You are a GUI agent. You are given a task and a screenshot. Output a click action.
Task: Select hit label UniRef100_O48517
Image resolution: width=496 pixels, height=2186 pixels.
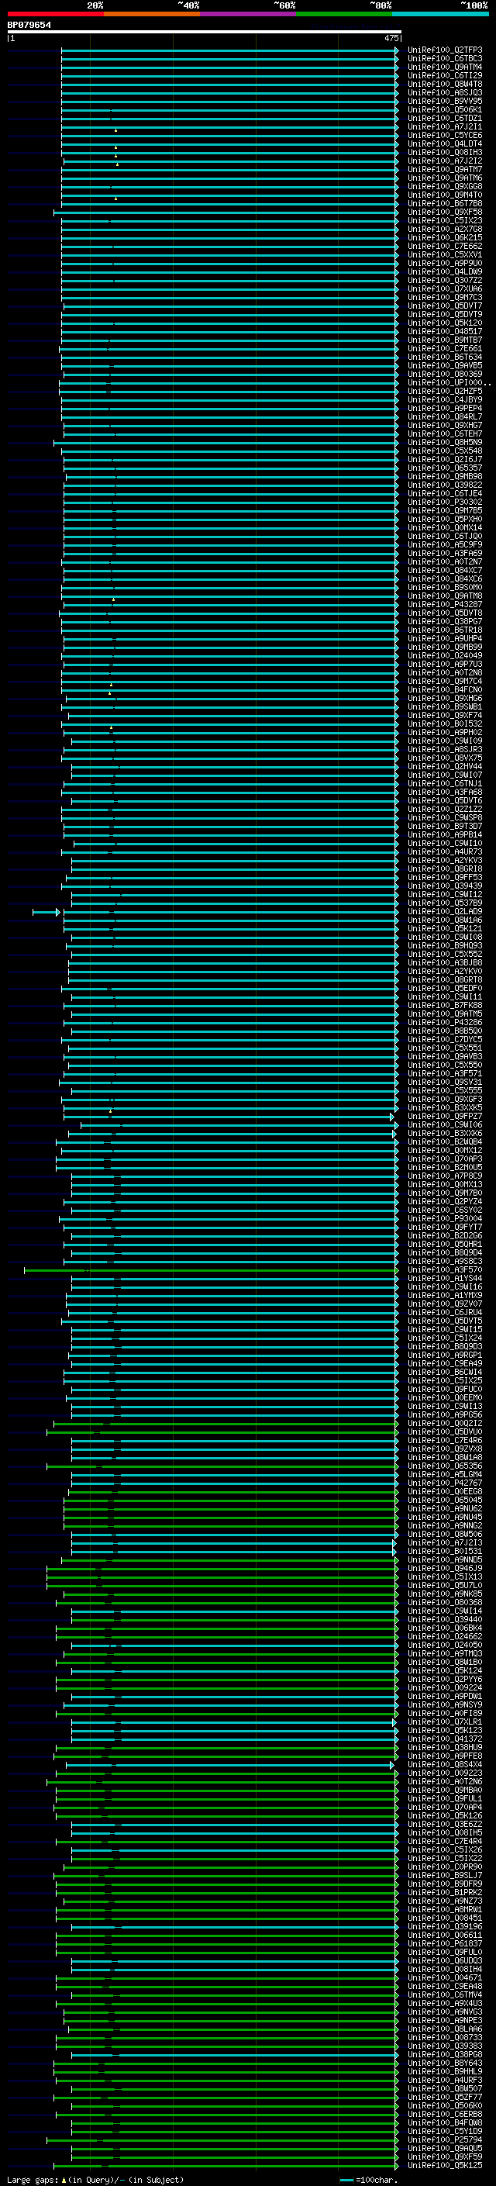pos(444,332)
